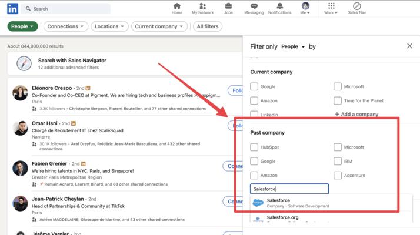420x235 pixels.
Task: Click the LinkedIn badge next to Eléonore Crespo
Action: [88, 88]
